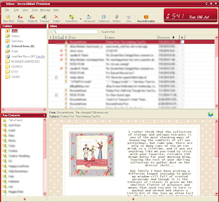Image resolution: width=219 pixels, height=202 pixels.
Task: Select the Inbox folder
Action: pos(14,31)
